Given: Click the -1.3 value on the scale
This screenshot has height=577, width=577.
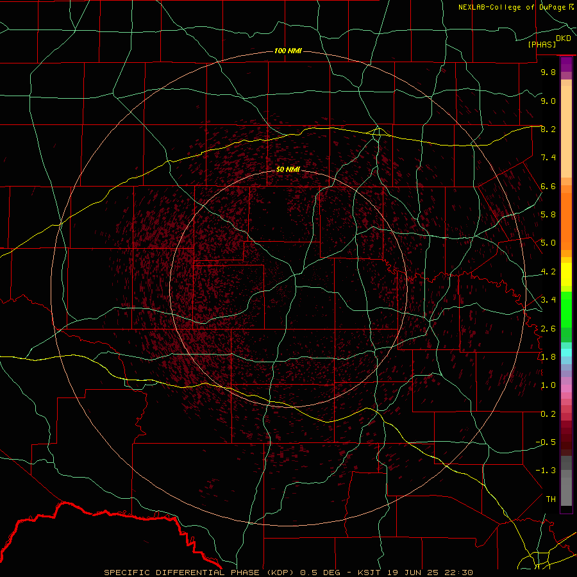Looking at the screenshot, I should tap(546, 471).
